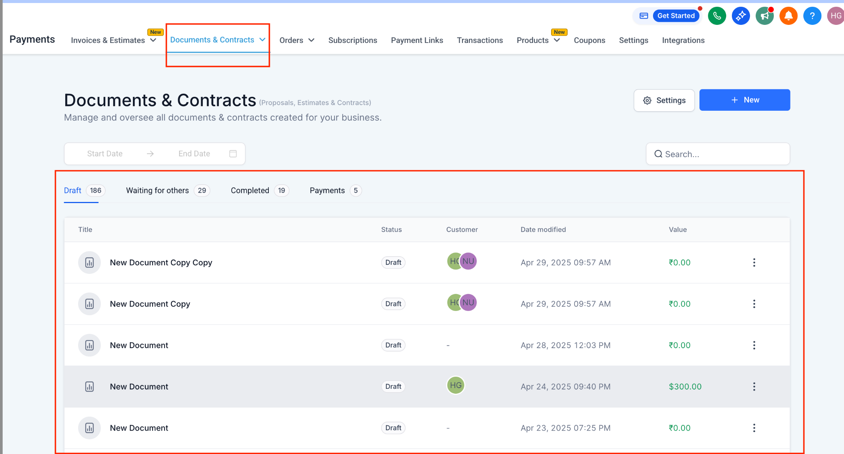Open the HG user profile avatar

835,16
